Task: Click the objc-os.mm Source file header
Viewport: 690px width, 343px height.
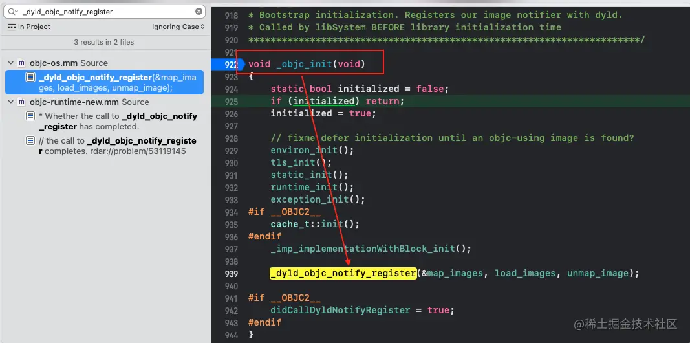Action: (x=69, y=63)
